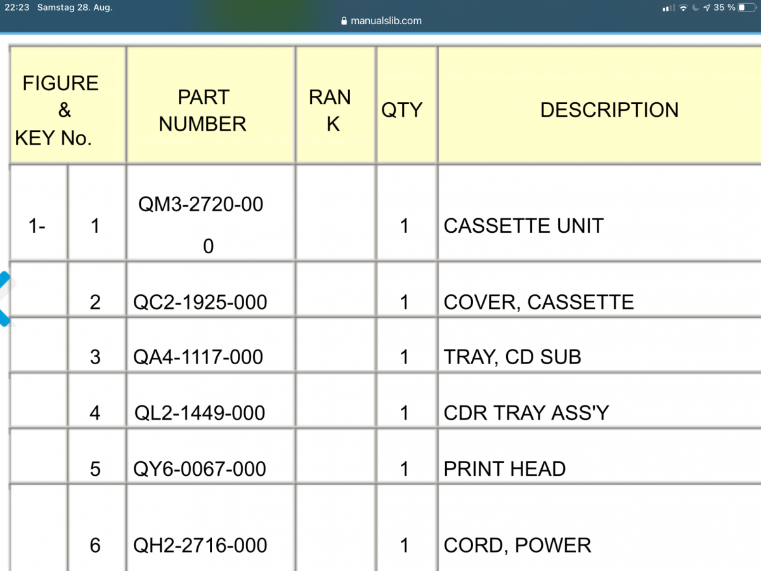Tap the Wi-Fi icon in status bar
This screenshot has width=761, height=571.
(x=683, y=8)
